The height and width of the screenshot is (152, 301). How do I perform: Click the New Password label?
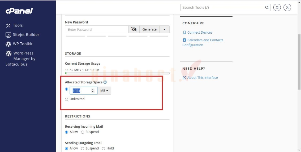point(76,22)
